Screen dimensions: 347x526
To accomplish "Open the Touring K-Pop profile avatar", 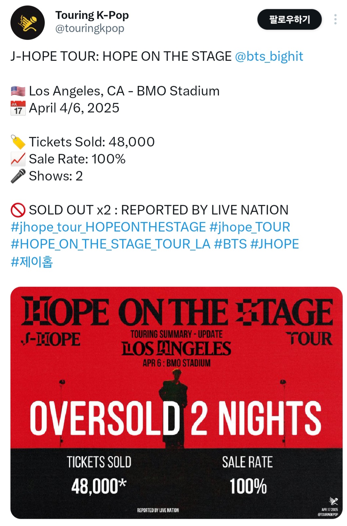I will pyautogui.click(x=27, y=23).
